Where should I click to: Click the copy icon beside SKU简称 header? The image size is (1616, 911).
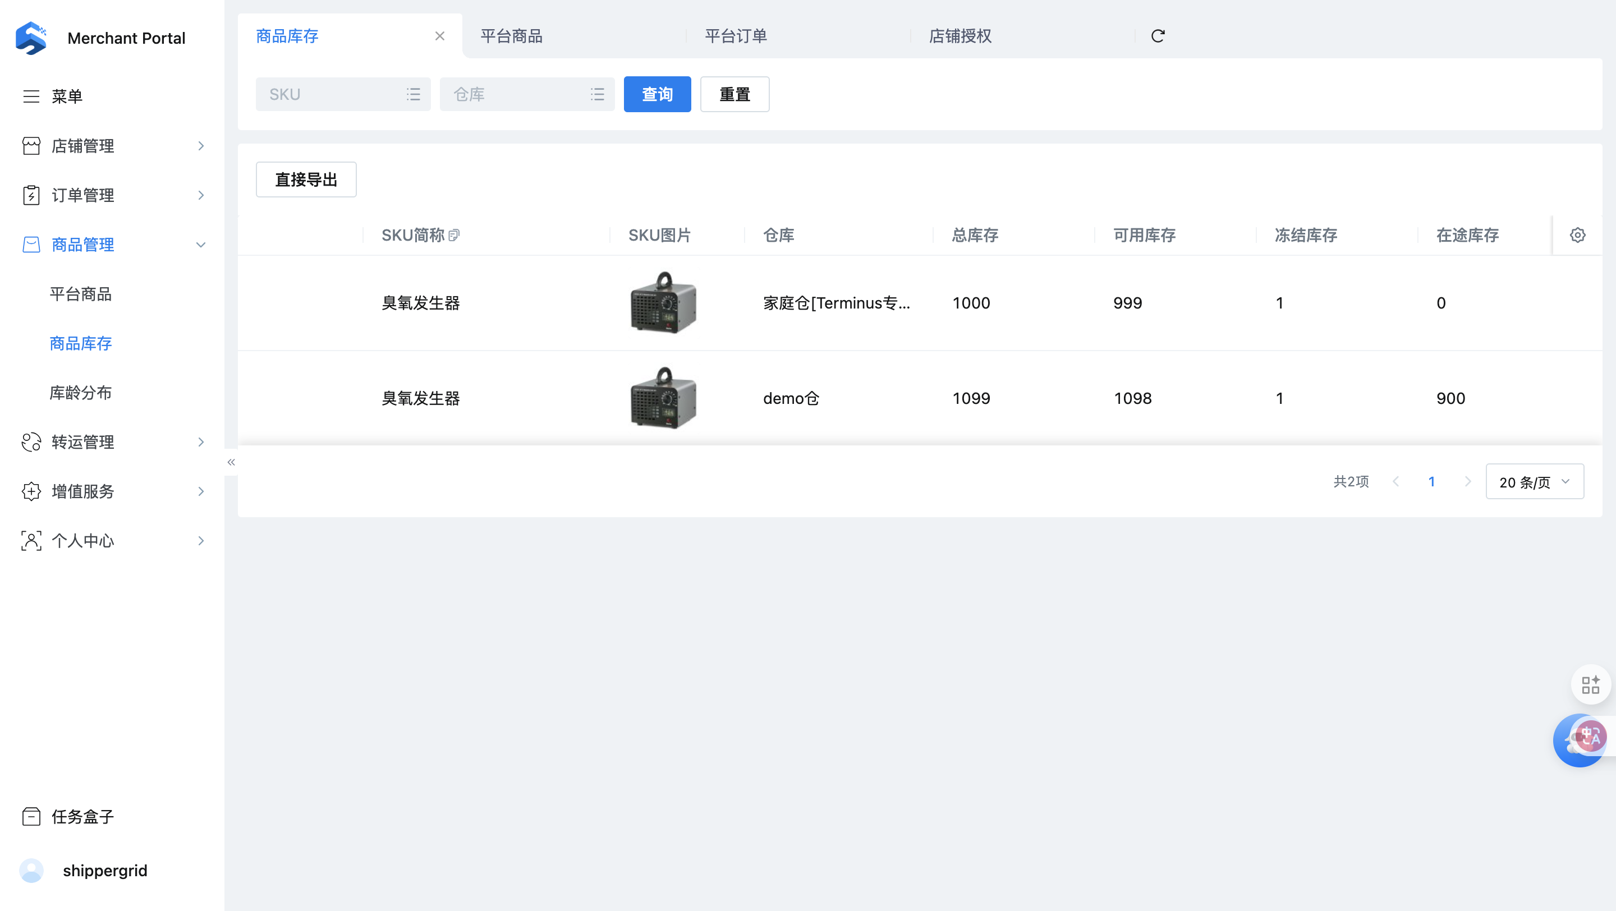(454, 235)
